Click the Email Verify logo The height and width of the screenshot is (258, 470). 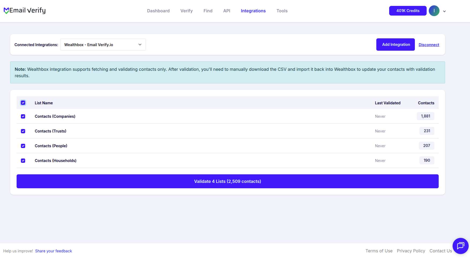point(25,10)
